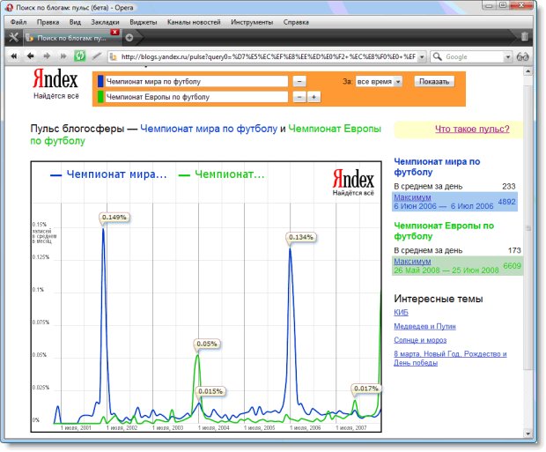Open Максимум link for 6 Июн 2006
Screen dimensions: 546x452
point(412,197)
